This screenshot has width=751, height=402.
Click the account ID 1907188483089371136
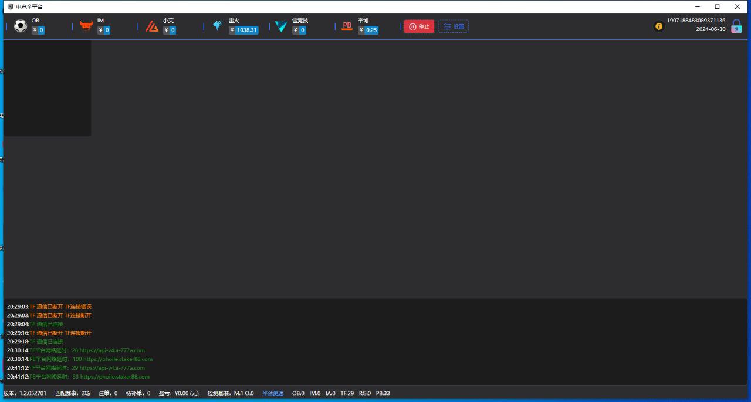(696, 21)
